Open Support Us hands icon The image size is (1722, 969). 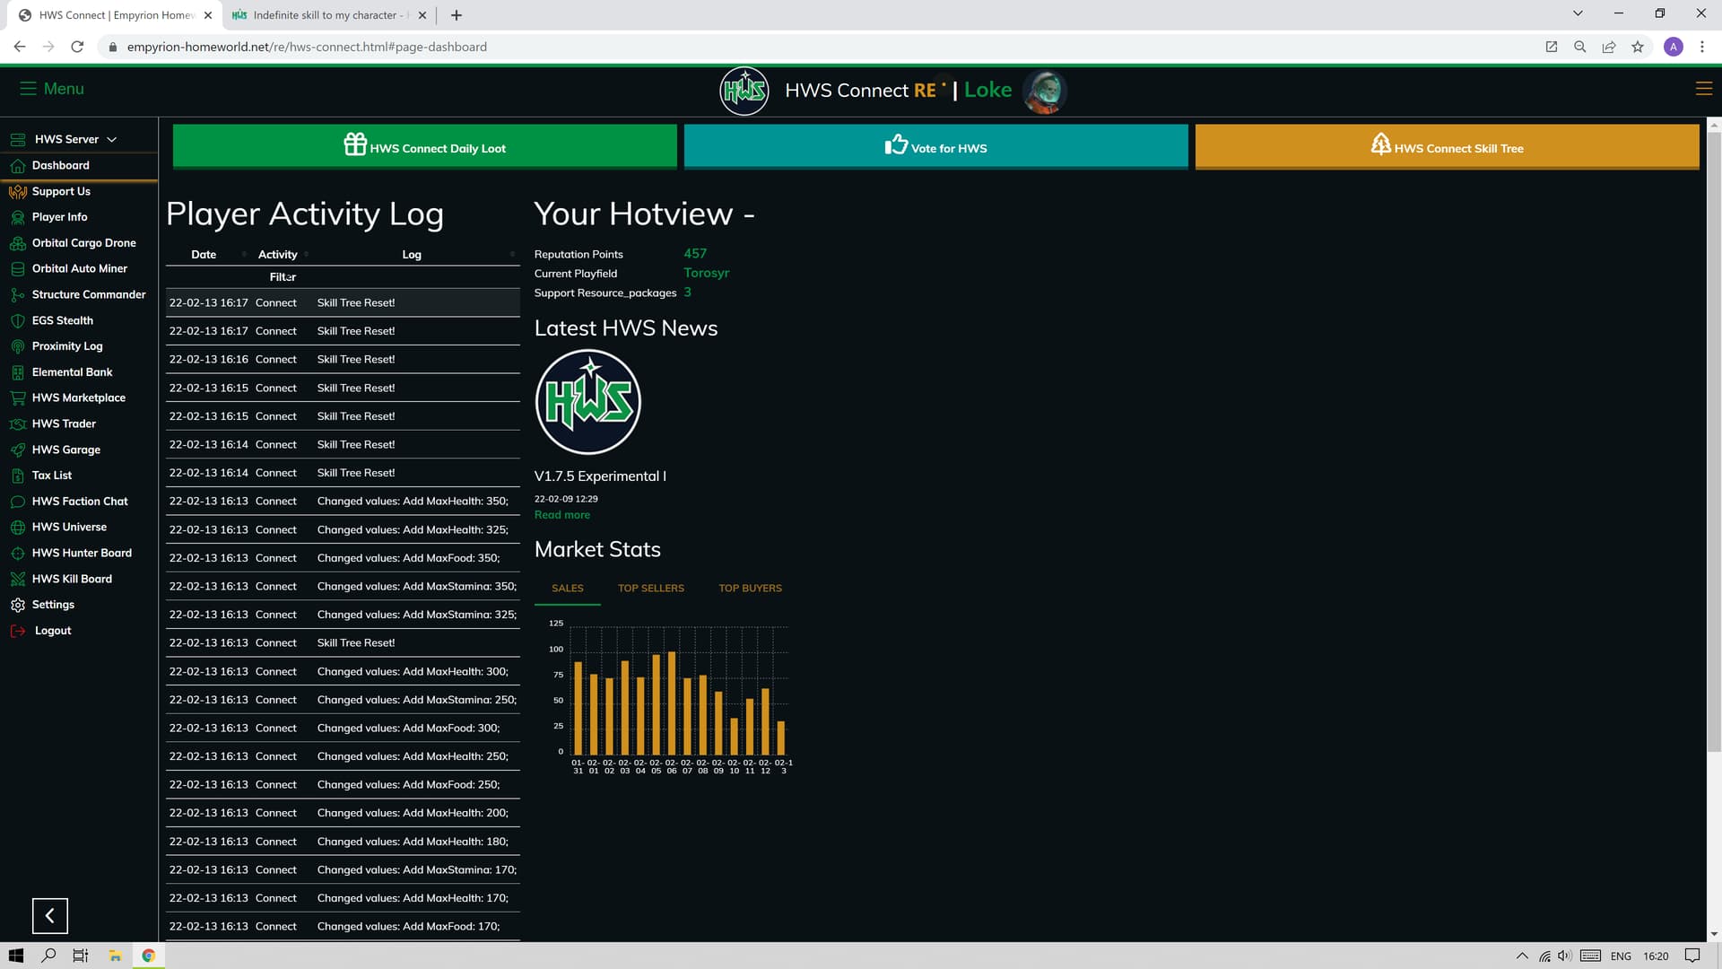[17, 192]
